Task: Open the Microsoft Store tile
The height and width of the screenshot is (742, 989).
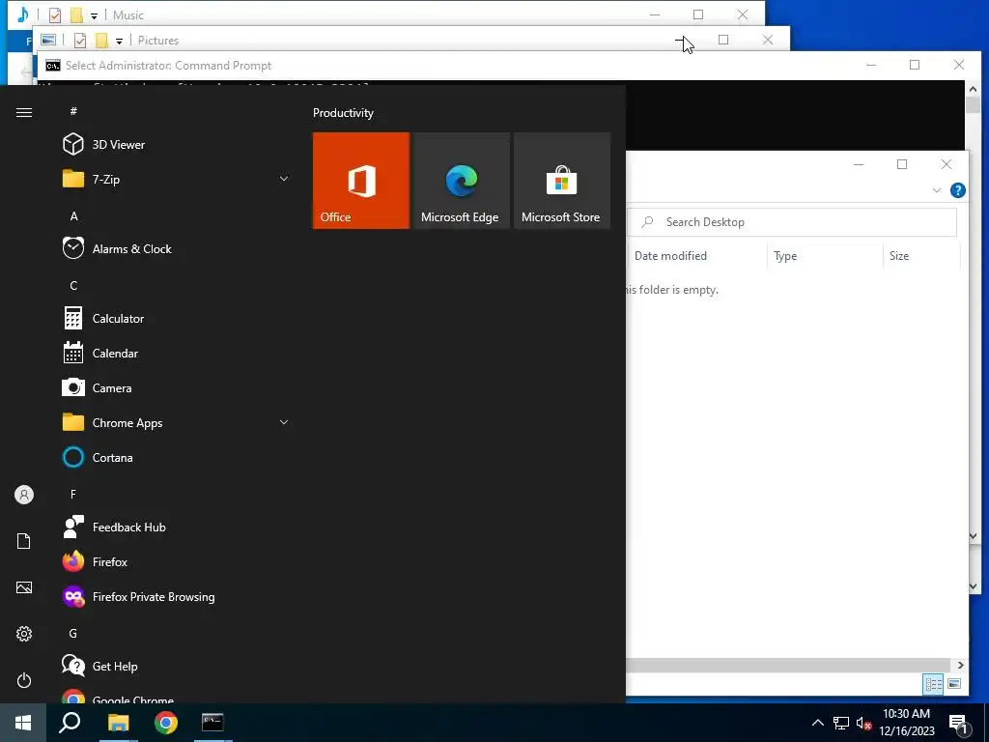Action: (x=562, y=181)
